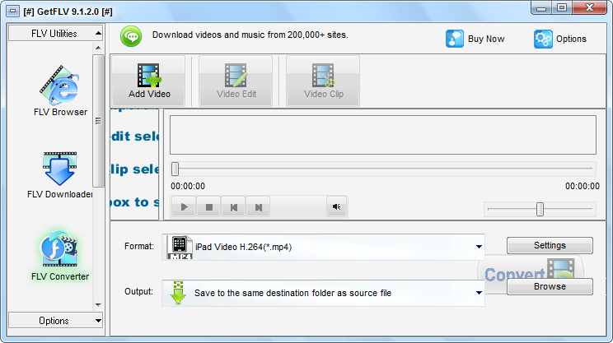Click the Browse button
This screenshot has height=343, width=613.
point(550,286)
